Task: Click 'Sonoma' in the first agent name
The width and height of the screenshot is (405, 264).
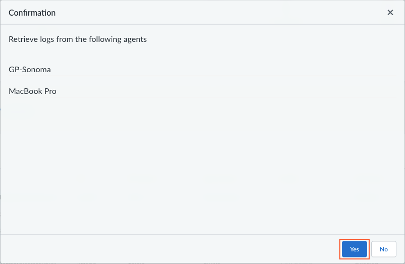Action: (37, 69)
